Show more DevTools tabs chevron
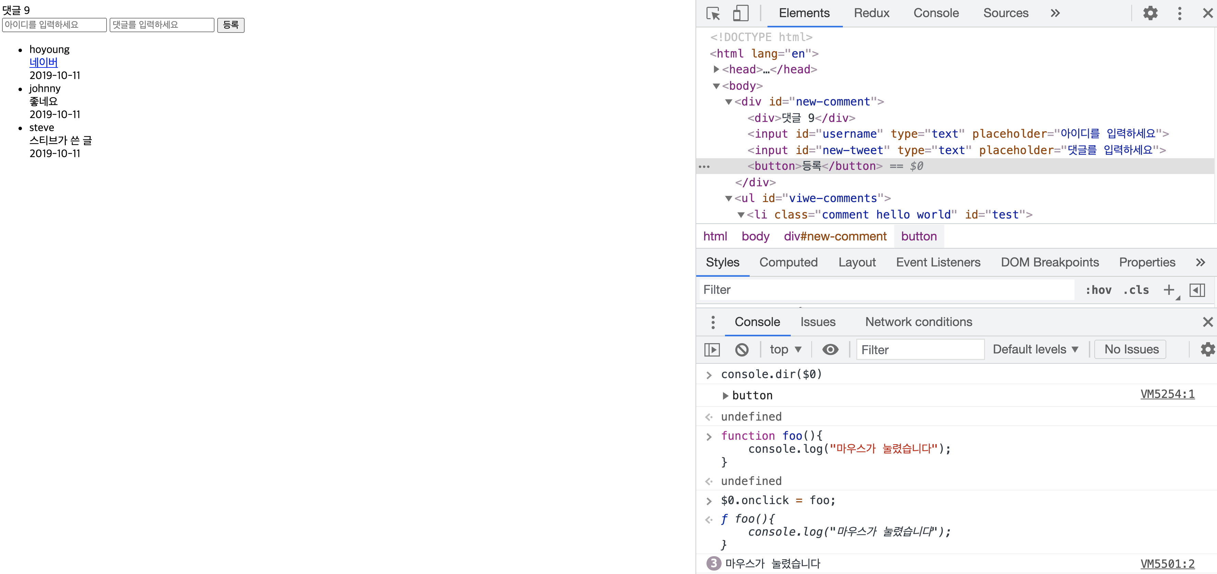This screenshot has width=1217, height=574. click(1055, 13)
